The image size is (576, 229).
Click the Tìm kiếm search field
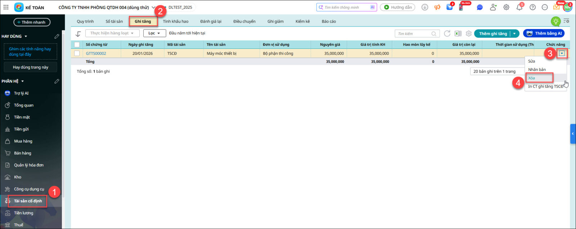414,34
